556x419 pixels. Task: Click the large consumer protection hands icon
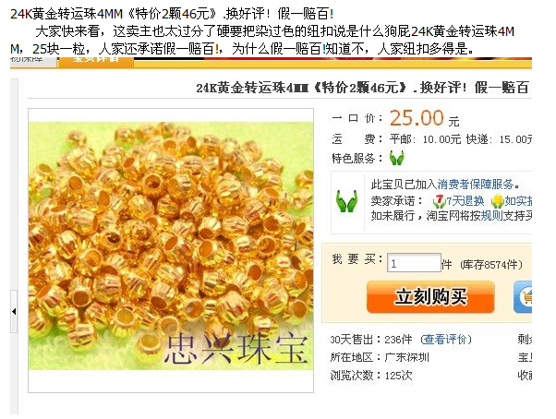click(346, 201)
